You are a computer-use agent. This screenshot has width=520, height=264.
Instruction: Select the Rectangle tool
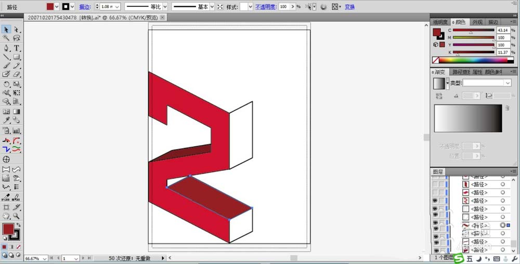tap(16, 57)
